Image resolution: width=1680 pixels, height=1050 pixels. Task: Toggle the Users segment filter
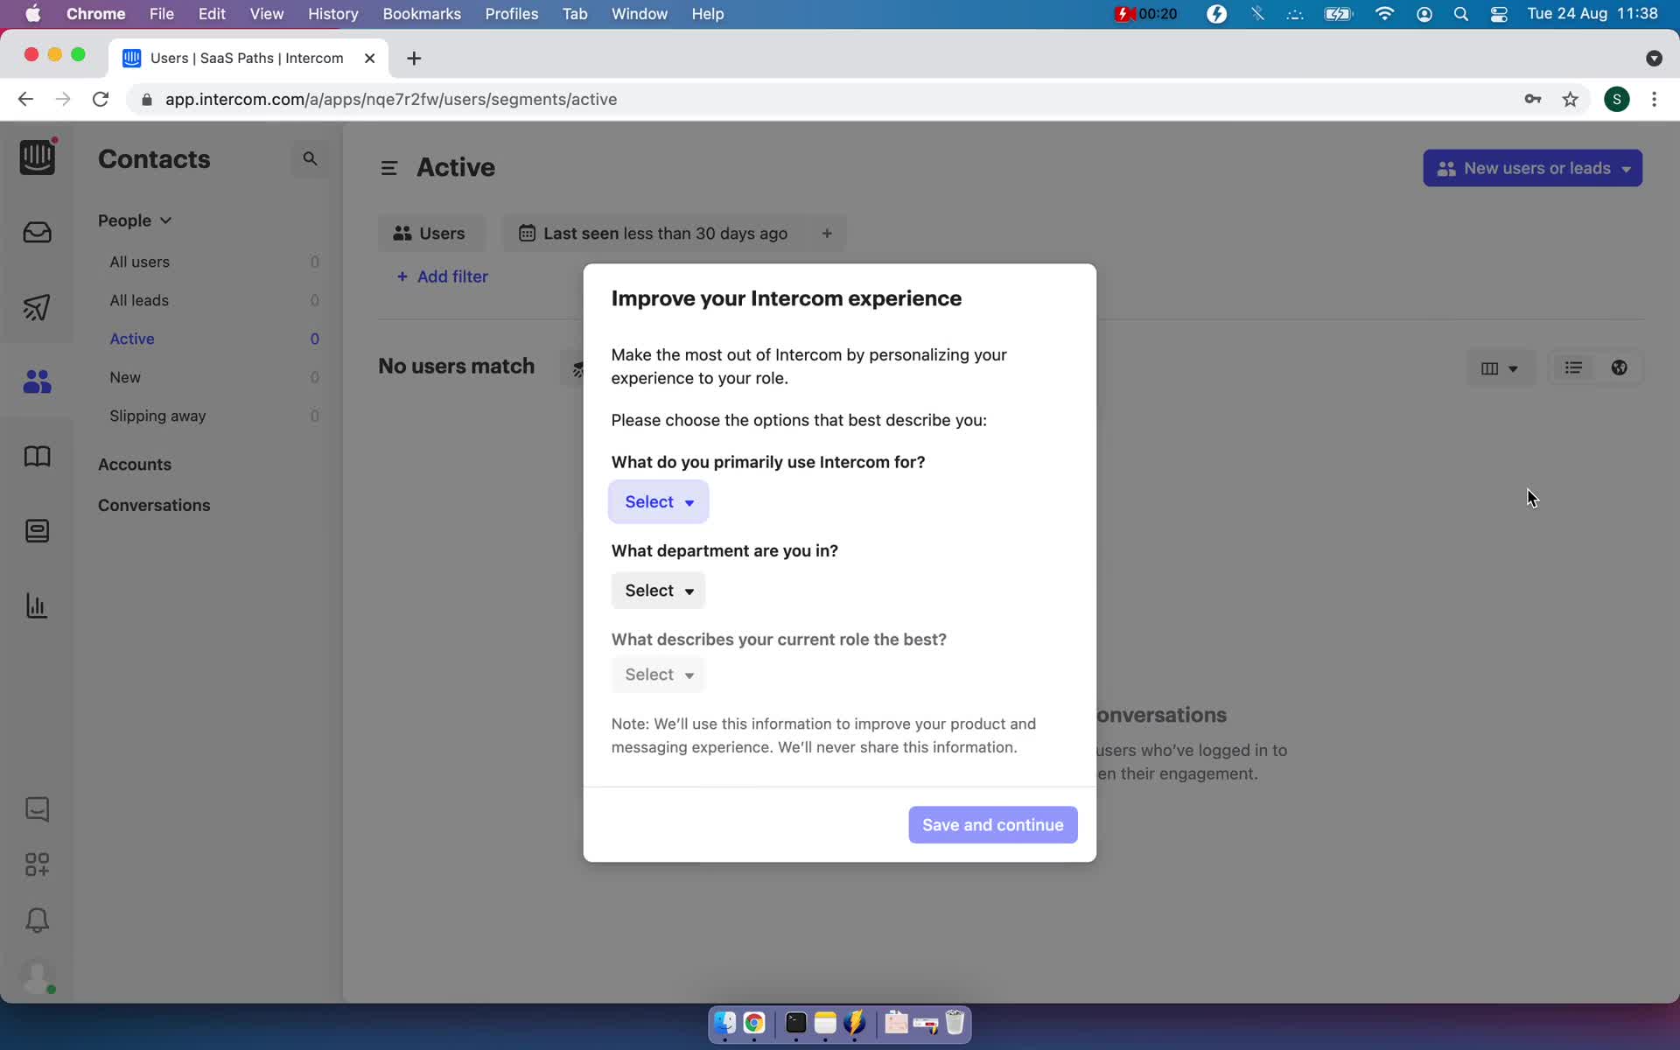click(x=430, y=234)
